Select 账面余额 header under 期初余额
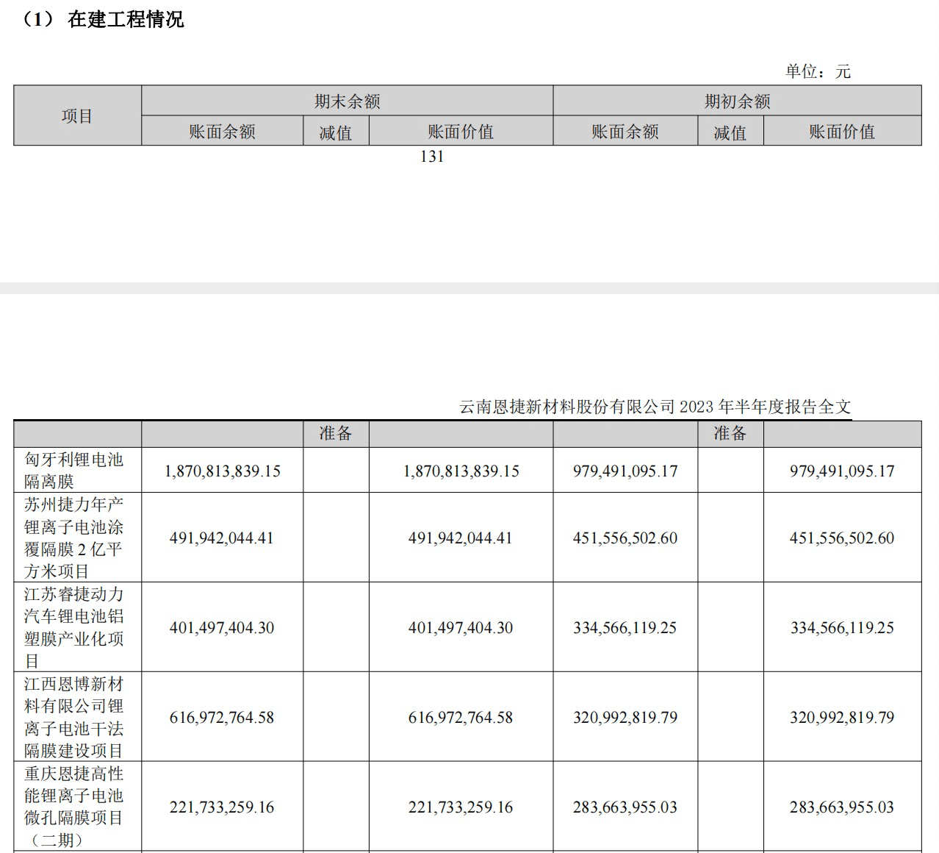Image resolution: width=939 pixels, height=853 pixels. [x=625, y=132]
